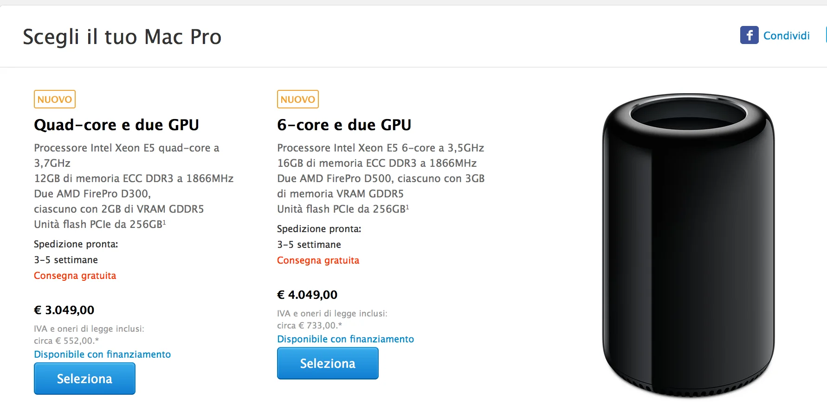Viewport: 827px width, 404px height.
Task: Click the Scegli il tuo Mac Pro title
Action: point(122,37)
